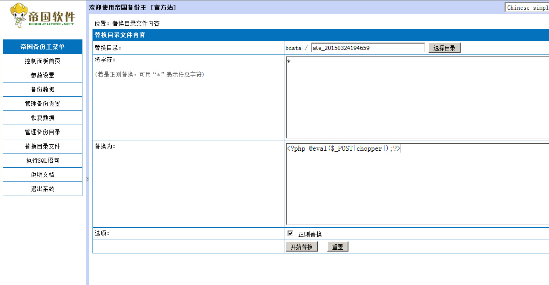Go to 备份数据 page
The image size is (549, 285).
(43, 89)
